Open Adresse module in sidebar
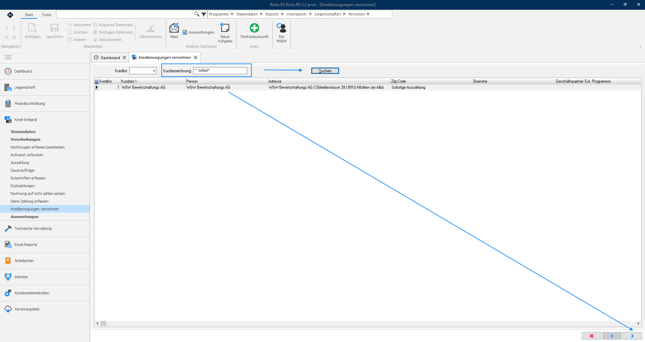The width and height of the screenshot is (645, 342). [x=45, y=277]
